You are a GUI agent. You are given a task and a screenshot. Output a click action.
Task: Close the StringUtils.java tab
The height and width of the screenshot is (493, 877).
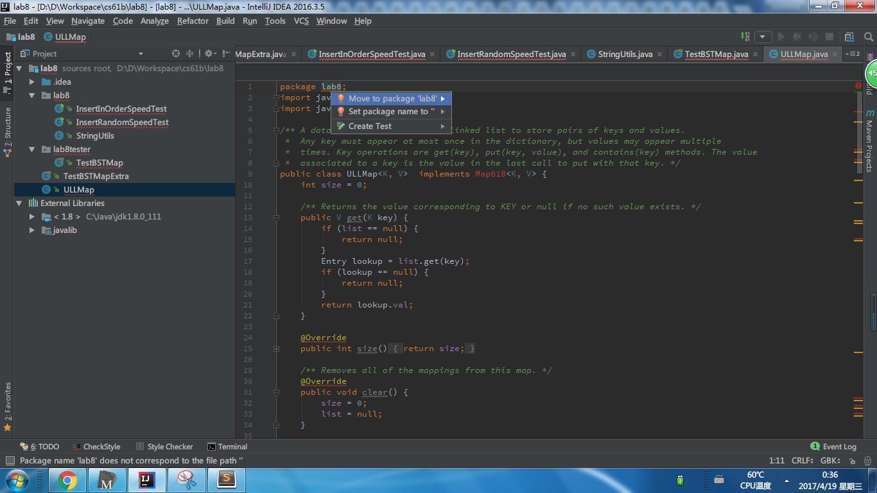[661, 55]
